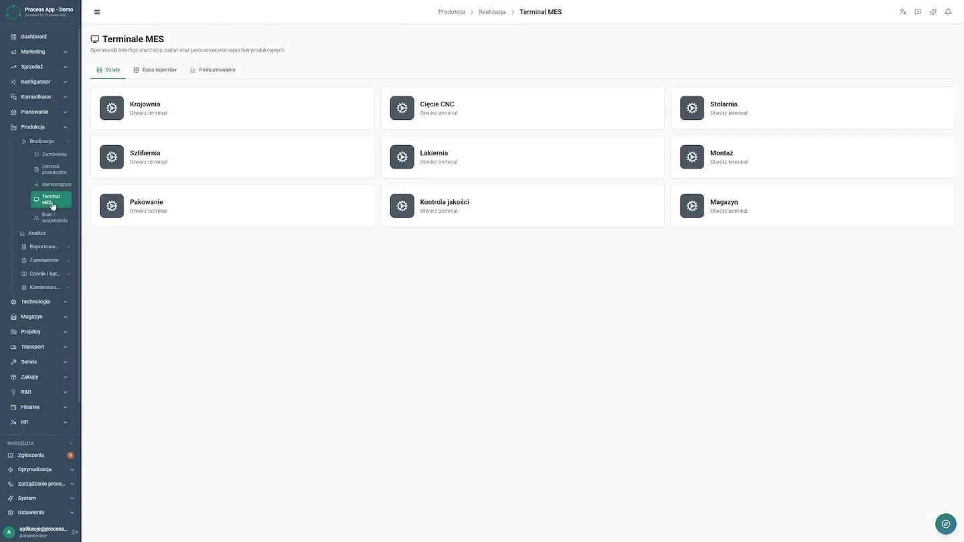
Task: Expand the Planowanie menu chevron
Action: (x=66, y=112)
